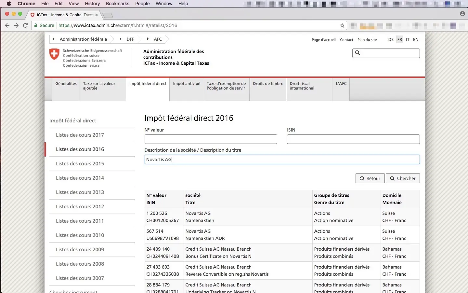Click the Chercher search button

point(403,178)
